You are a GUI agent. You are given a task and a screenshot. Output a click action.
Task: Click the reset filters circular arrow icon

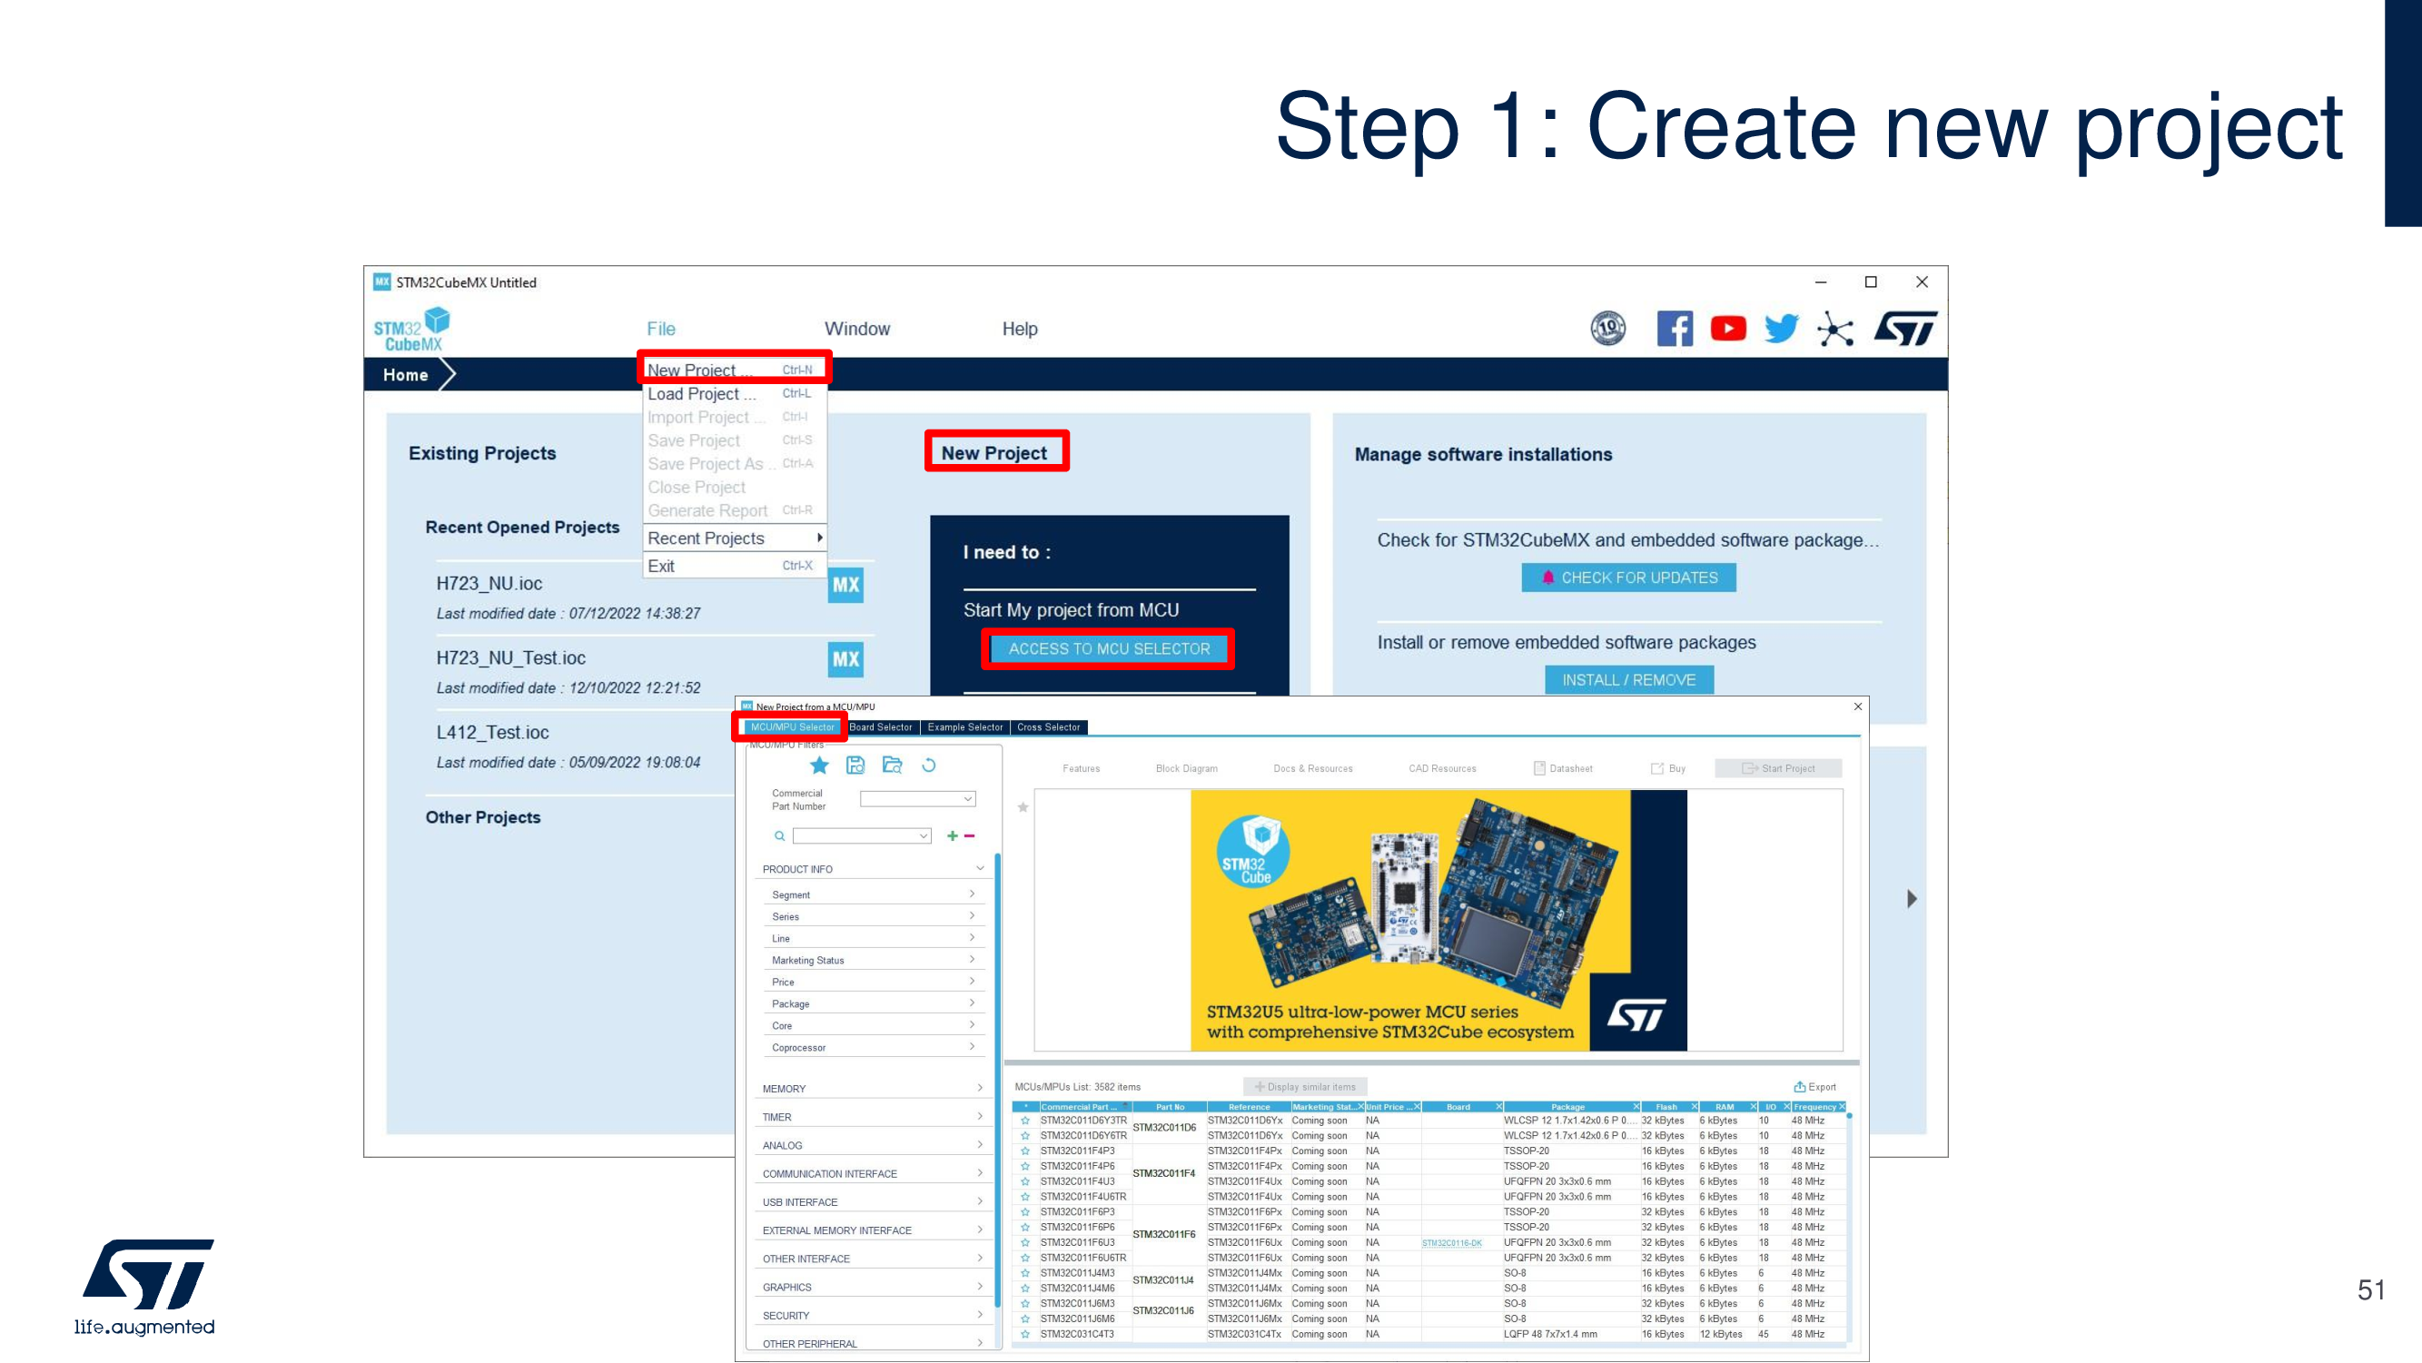[x=929, y=765]
